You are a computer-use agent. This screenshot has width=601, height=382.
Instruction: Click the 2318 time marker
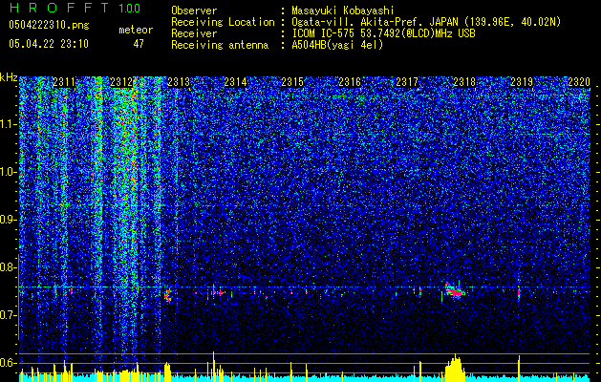(x=464, y=82)
